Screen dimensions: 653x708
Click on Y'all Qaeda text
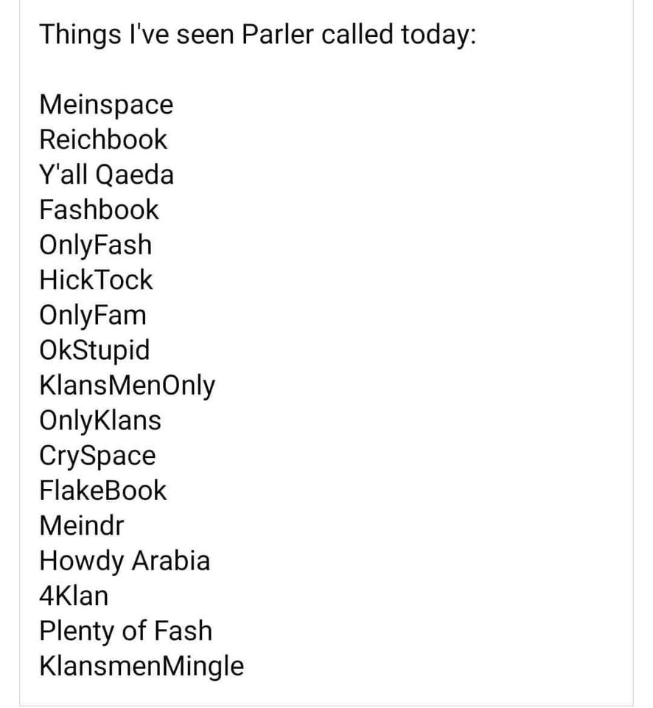[x=106, y=174]
